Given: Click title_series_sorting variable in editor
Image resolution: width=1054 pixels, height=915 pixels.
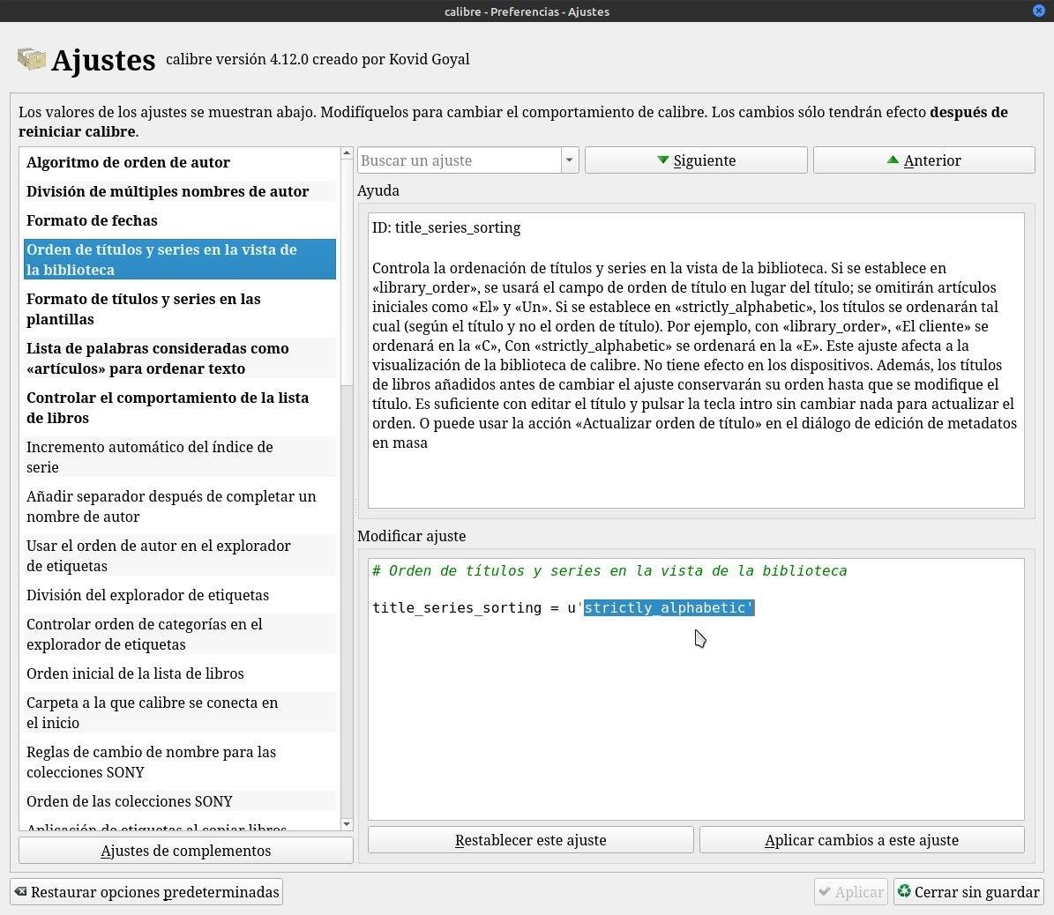Looking at the screenshot, I should click(x=456, y=607).
